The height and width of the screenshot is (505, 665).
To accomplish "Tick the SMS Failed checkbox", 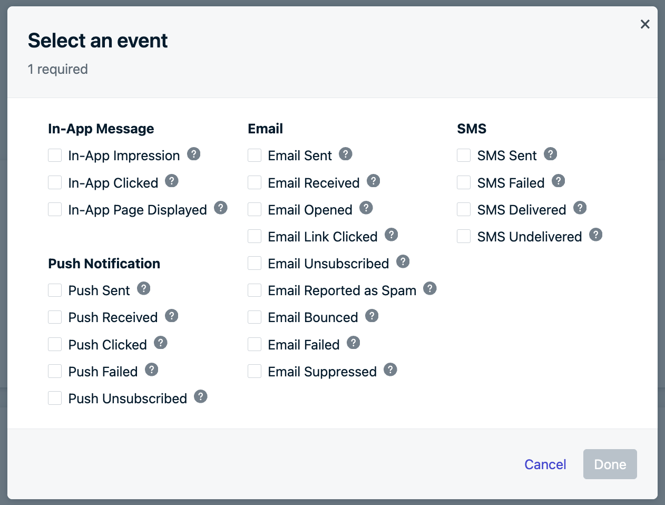I will point(464,182).
